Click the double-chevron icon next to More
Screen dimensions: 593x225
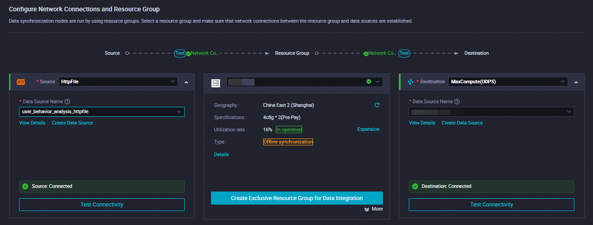(367, 209)
